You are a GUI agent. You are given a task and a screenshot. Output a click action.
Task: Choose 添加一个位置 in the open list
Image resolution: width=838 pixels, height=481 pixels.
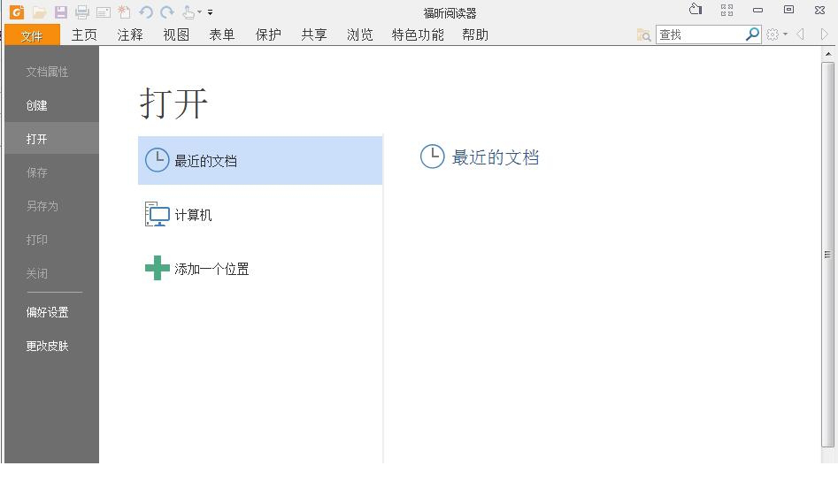260,269
